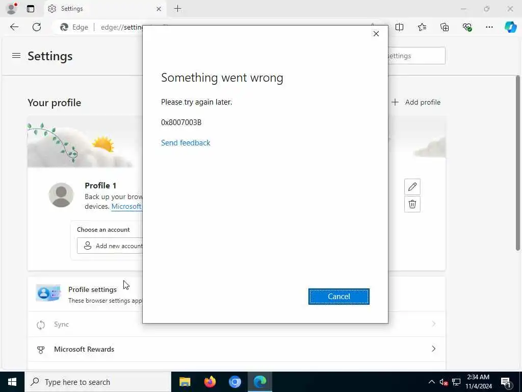Click the 0x8007003B error code text
The height and width of the screenshot is (392, 522).
pos(181,122)
